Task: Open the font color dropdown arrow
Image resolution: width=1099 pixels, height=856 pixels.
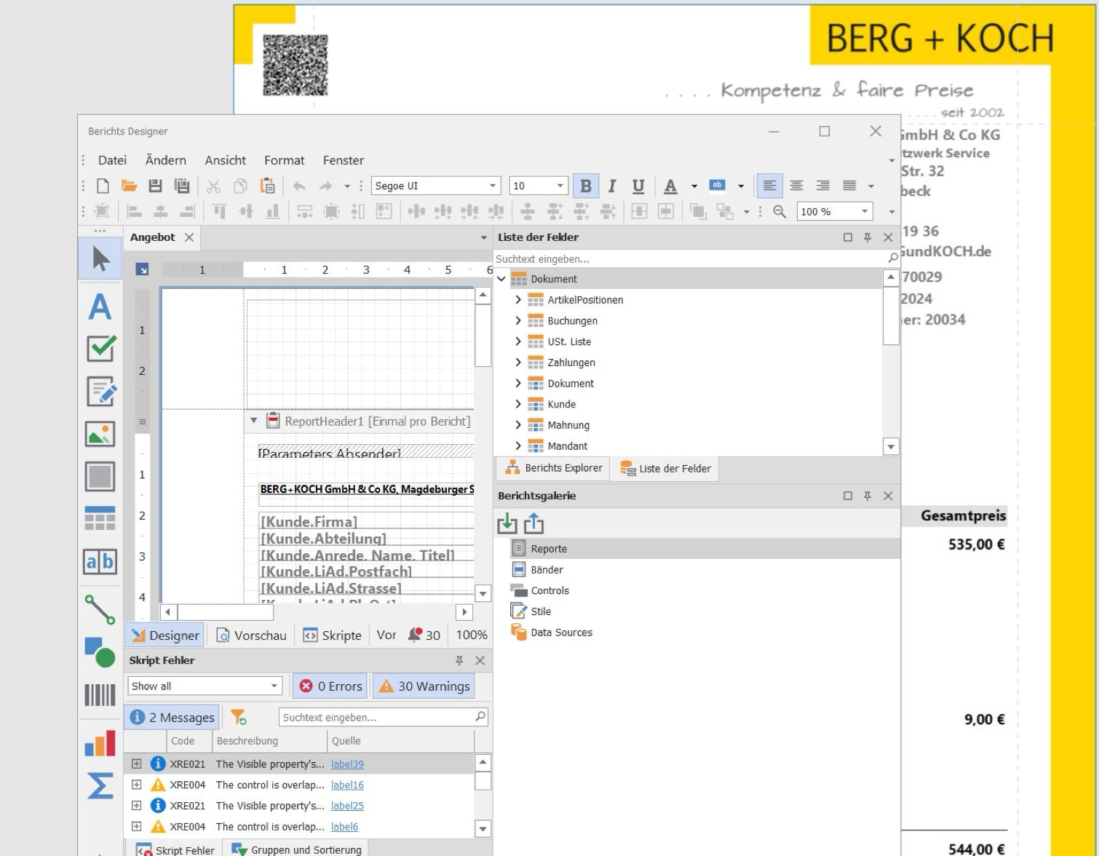Action: coord(694,186)
